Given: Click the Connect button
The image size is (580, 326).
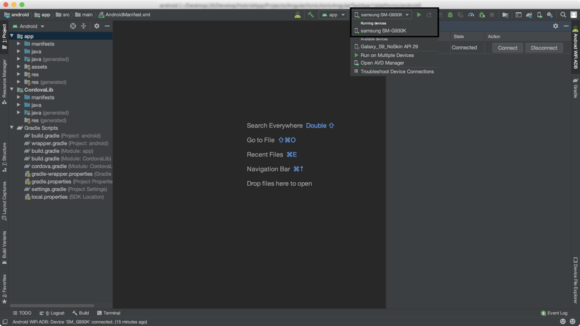Looking at the screenshot, I should click(x=507, y=48).
